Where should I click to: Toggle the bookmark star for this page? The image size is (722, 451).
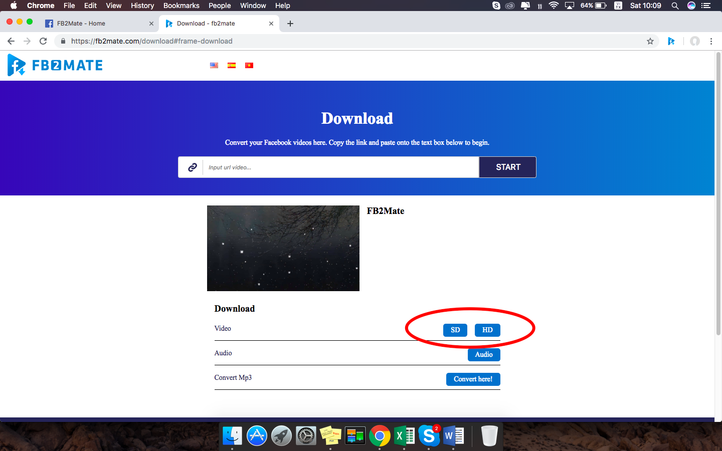click(650, 41)
